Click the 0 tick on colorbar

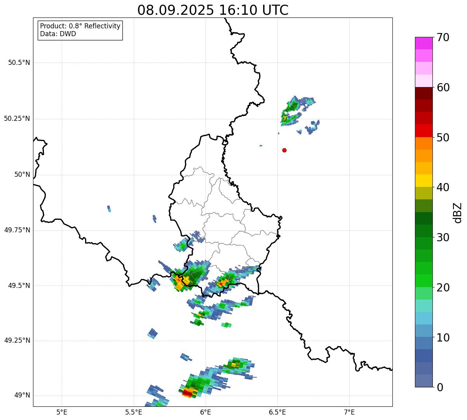[x=440, y=387]
